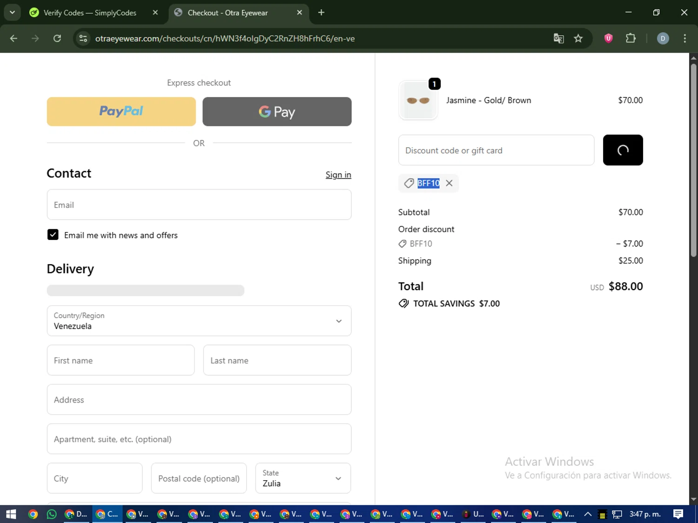Image resolution: width=698 pixels, height=523 pixels.
Task: Open the tab search dropdown arrow
Action: pyautogui.click(x=12, y=13)
